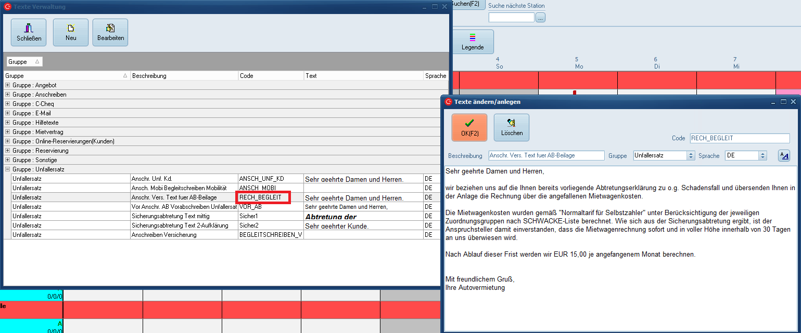Image resolution: width=801 pixels, height=333 pixels.
Task: Expand the E-Mail group
Action: (7, 113)
